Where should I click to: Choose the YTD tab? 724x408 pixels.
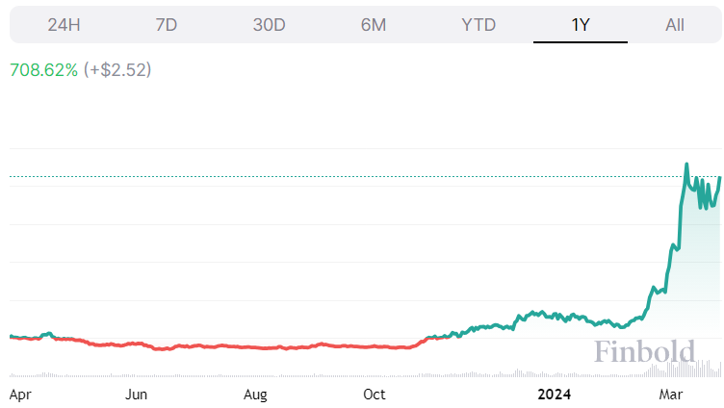478,25
